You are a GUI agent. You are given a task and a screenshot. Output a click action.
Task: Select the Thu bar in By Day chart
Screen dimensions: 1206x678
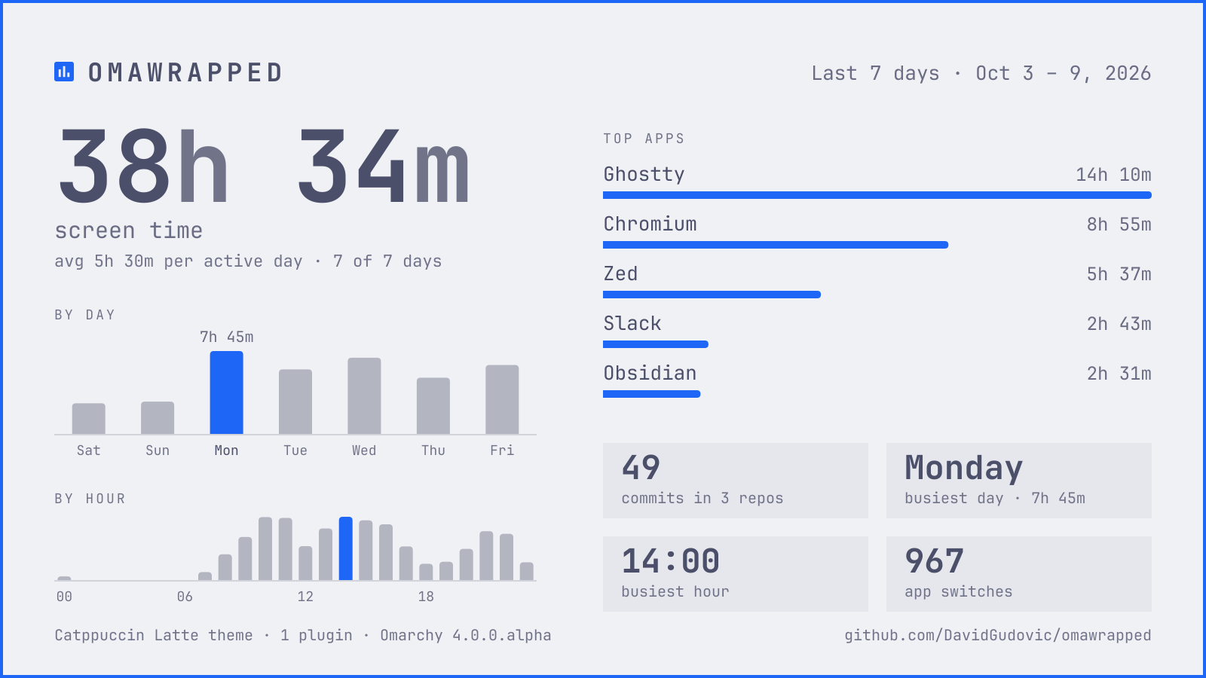pos(433,406)
